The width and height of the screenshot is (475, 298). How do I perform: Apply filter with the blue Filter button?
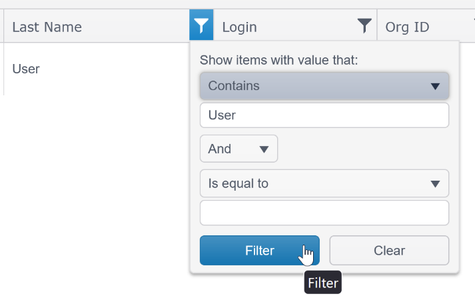pos(260,251)
